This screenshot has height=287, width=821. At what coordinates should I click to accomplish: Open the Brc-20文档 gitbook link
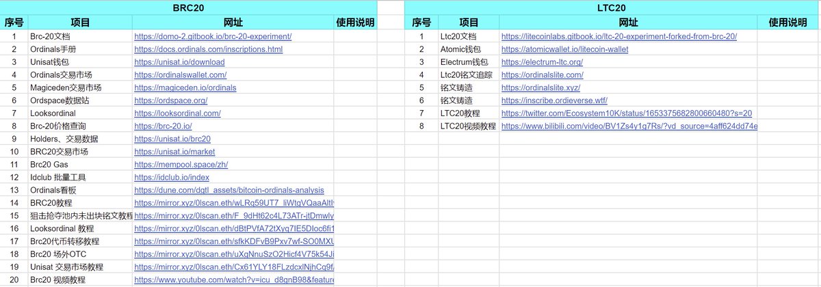pos(213,36)
